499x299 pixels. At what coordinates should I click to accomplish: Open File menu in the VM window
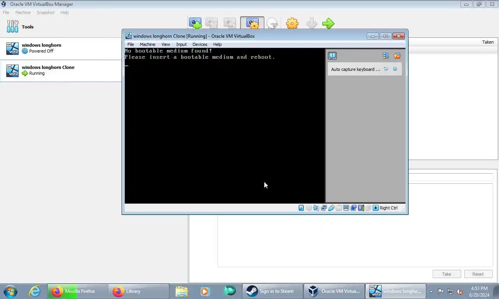131,44
